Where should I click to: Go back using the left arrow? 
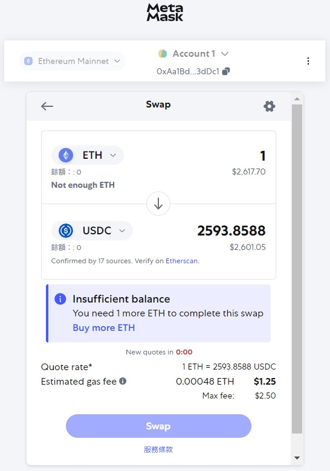[x=47, y=106]
